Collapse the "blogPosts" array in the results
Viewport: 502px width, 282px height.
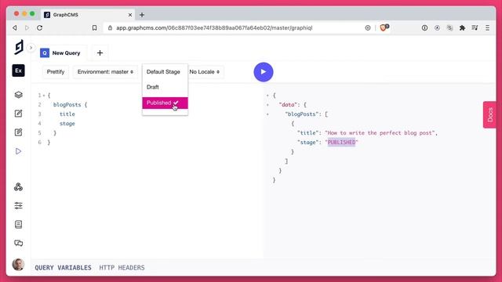pyautogui.click(x=267, y=114)
